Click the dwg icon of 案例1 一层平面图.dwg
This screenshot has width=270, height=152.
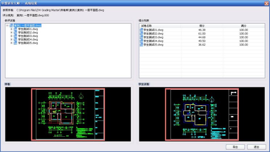[12, 25]
